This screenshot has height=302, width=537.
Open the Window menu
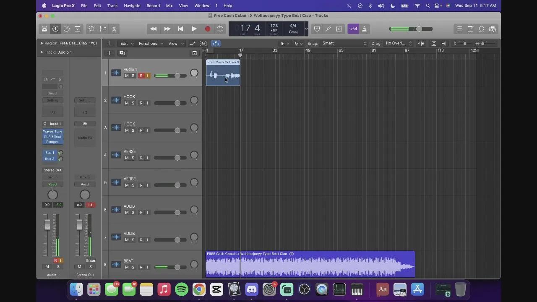(x=202, y=5)
